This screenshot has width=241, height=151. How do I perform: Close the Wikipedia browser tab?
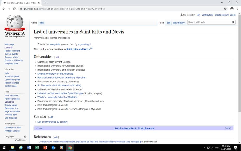(39, 3)
